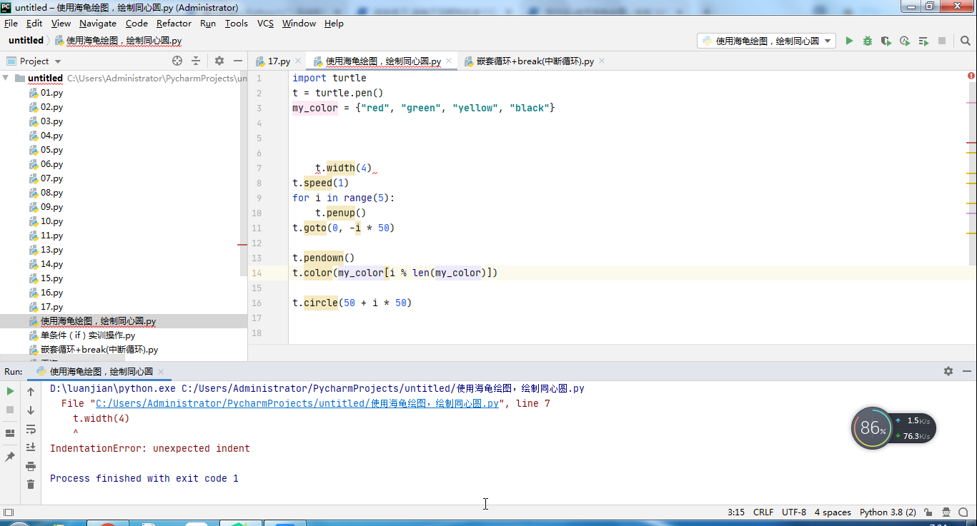Collapse all icon in Project panel header
This screenshot has height=526, width=977.
196,61
